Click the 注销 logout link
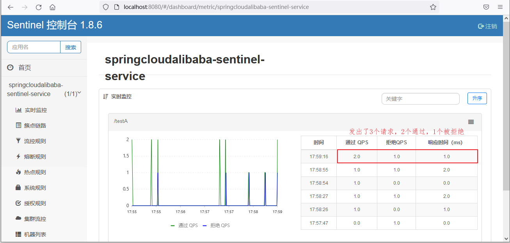510x243 pixels. 488,26
